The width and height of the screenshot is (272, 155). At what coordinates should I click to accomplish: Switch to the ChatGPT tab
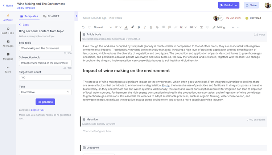[51, 16]
